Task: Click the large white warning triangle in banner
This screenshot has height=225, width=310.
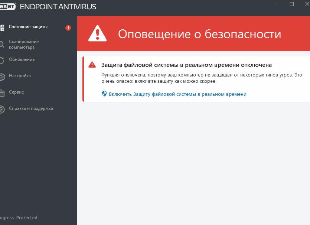Action: tap(97, 33)
